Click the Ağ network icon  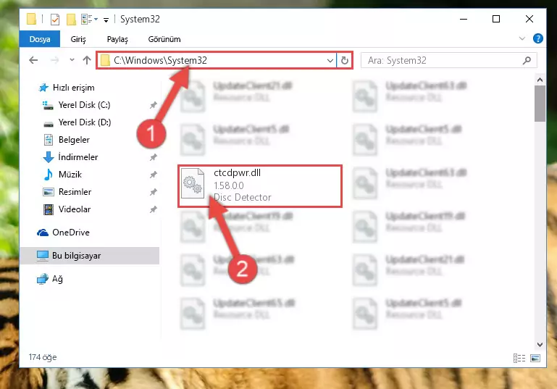pos(43,279)
